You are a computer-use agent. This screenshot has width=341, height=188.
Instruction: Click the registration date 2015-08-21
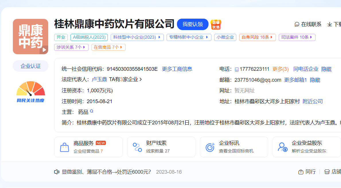[x=100, y=101]
